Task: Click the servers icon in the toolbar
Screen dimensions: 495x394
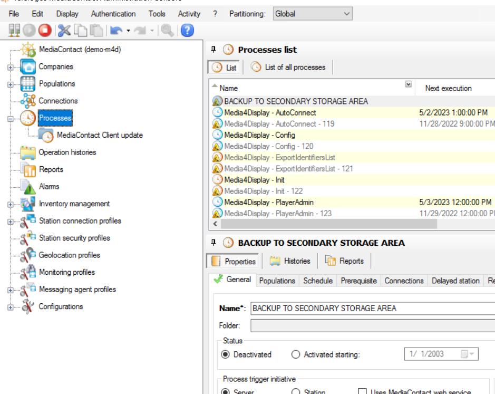Action: (x=14, y=31)
